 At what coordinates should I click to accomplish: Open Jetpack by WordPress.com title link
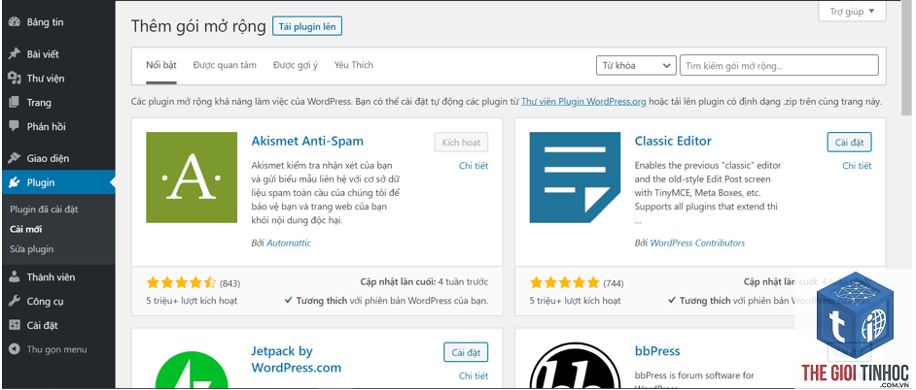click(297, 359)
